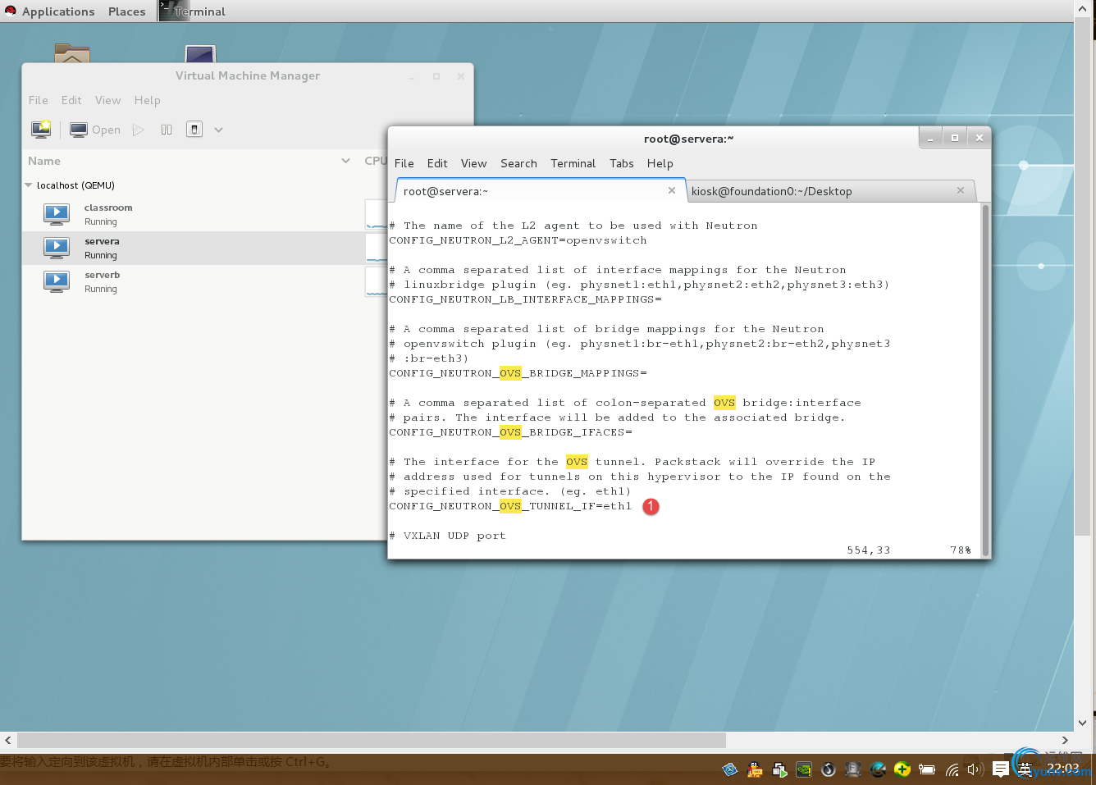This screenshot has width=1096, height=785.
Task: Open the Tabs menu in the terminal
Action: pos(621,163)
